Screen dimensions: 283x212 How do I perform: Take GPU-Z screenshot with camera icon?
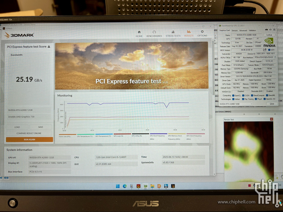click(266, 29)
